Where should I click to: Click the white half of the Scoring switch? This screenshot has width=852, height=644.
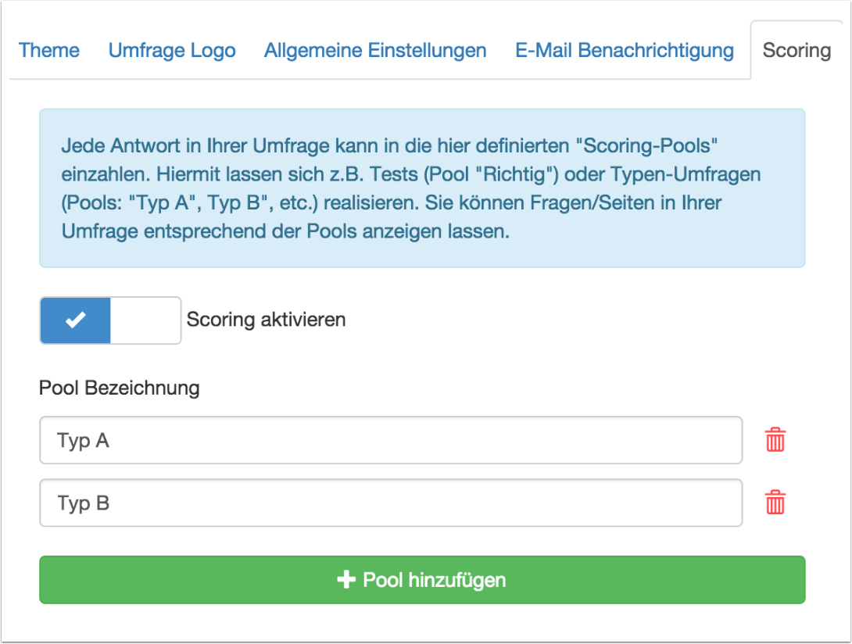coord(145,320)
